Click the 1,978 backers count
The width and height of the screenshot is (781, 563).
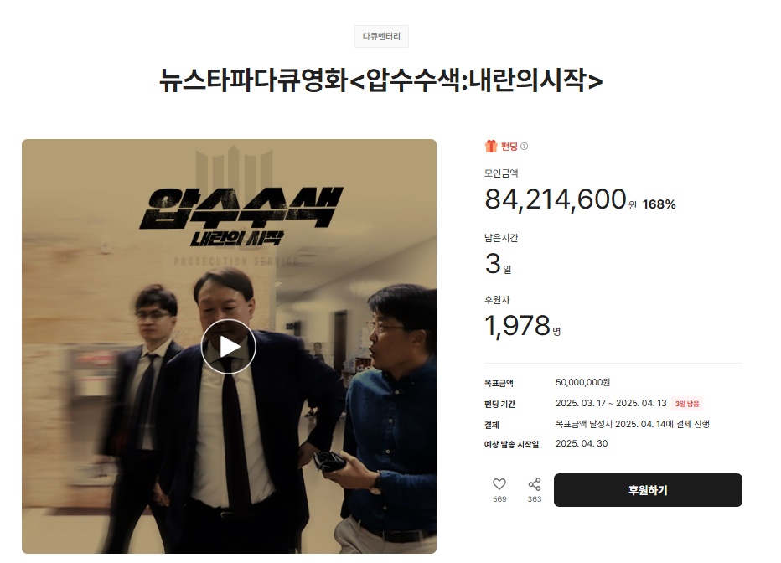click(518, 326)
